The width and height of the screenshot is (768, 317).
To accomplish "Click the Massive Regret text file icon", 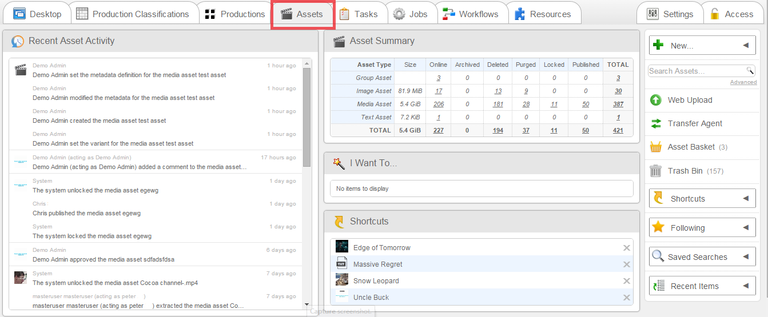I will 342,264.
